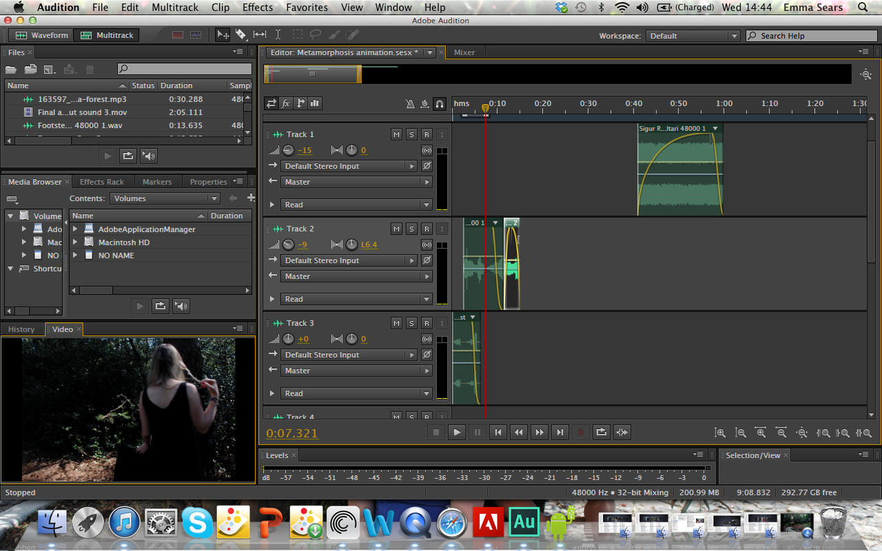Open Skype from the dock
Viewport: 882px width, 551px height.
[x=197, y=522]
